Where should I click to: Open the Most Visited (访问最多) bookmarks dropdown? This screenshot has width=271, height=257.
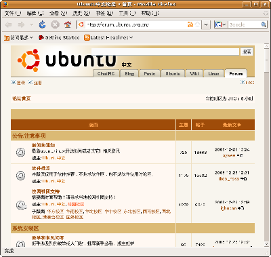(19, 37)
